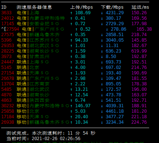Click server ID 30232
159x143 pixels.
click(x=8, y=106)
